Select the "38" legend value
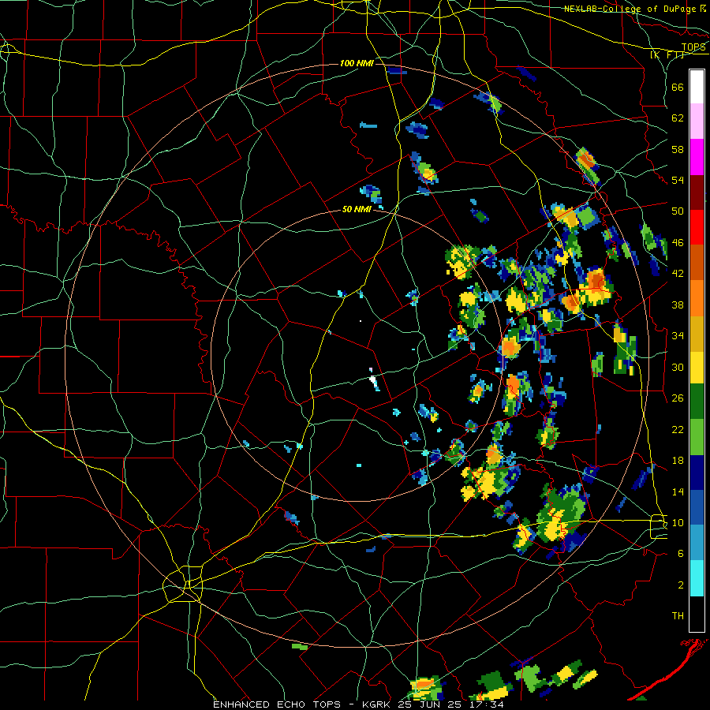The image size is (710, 710). (678, 305)
